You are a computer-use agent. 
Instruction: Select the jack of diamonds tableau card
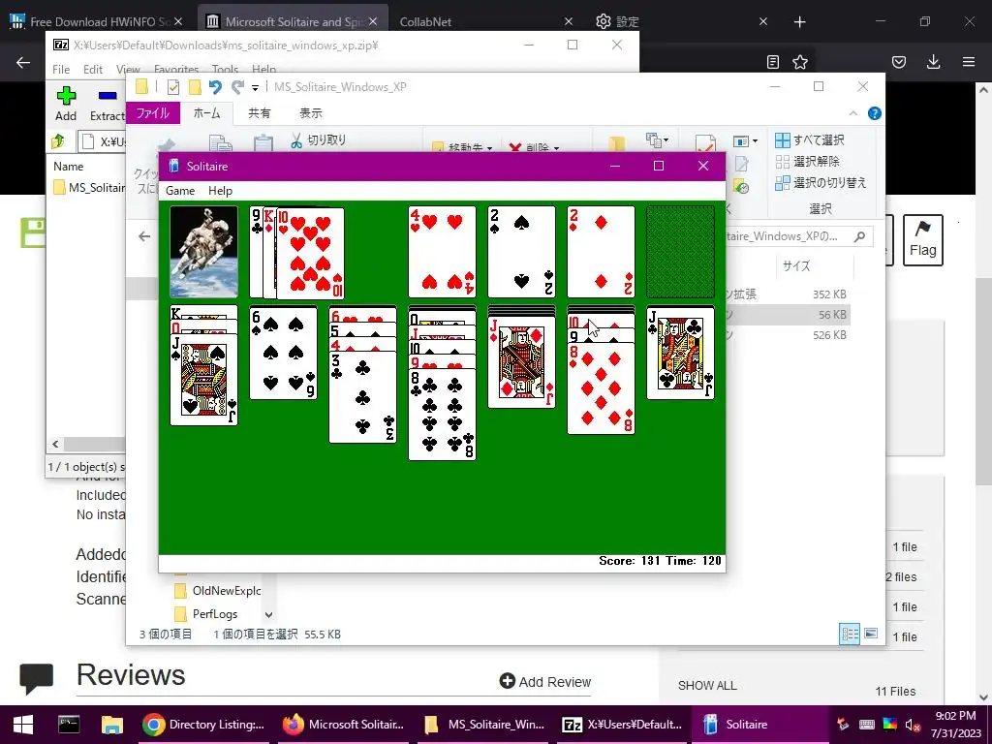click(521, 362)
